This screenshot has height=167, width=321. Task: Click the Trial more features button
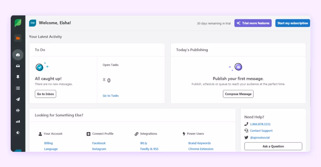(x=253, y=23)
